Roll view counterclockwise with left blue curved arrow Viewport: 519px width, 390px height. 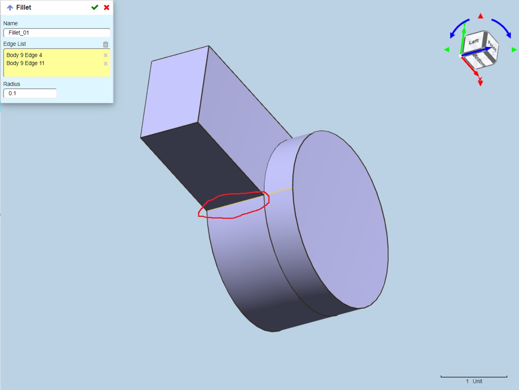coord(458,28)
